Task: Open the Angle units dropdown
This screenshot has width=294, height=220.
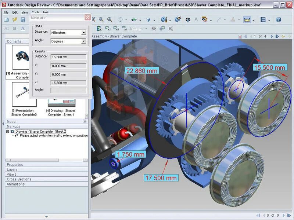Action: (x=84, y=41)
